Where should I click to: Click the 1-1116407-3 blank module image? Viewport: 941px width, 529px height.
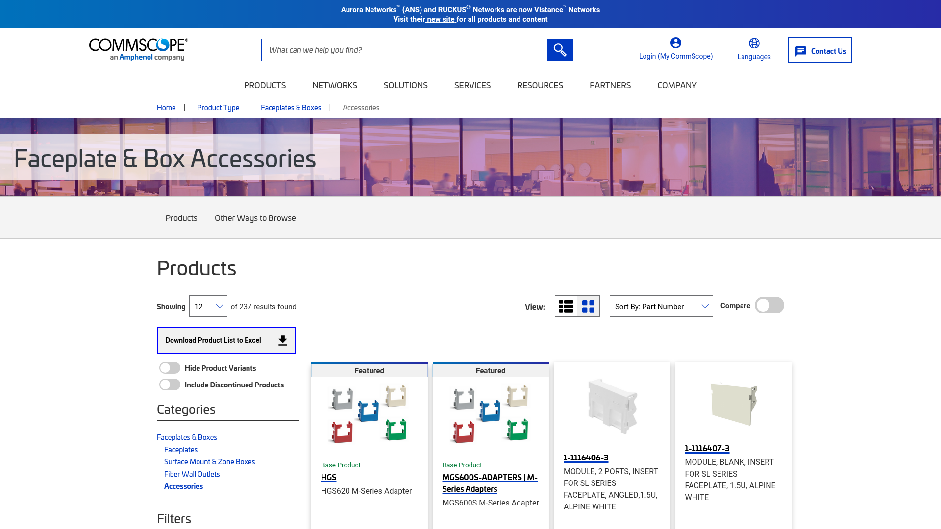point(733,404)
